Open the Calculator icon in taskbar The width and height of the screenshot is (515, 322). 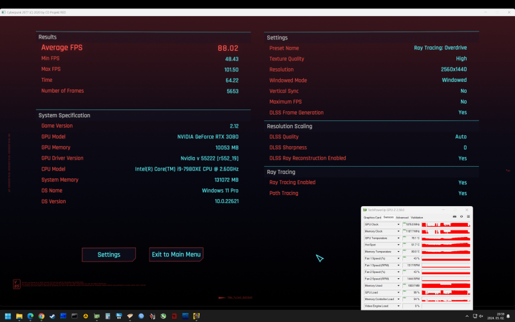(x=108, y=316)
